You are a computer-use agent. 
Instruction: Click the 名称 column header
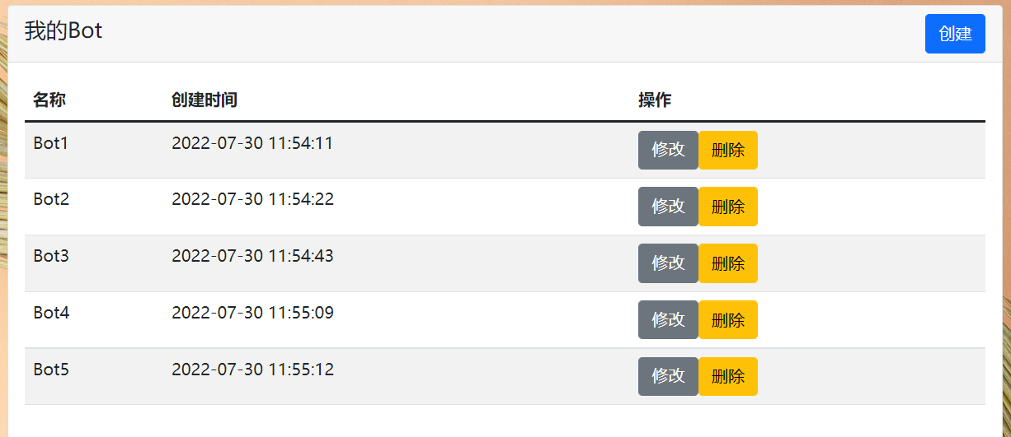point(49,100)
